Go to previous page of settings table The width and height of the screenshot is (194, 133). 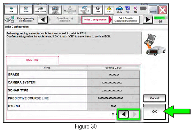click(x=124, y=114)
